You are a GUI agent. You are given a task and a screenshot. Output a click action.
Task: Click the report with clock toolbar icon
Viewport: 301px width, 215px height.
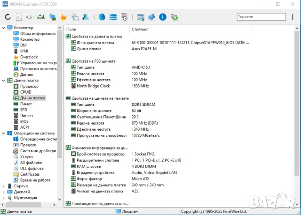point(124,17)
